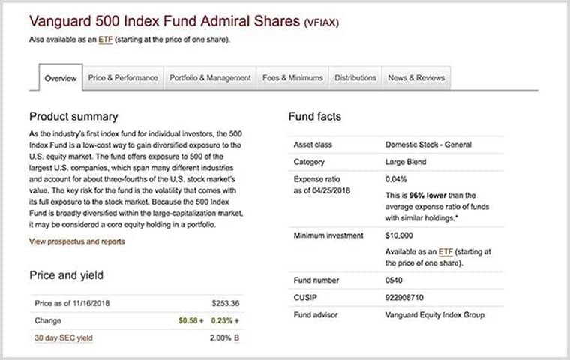Viewport: 570px width, 360px height.
Task: Click the Product summary heading
Action: coord(73,117)
